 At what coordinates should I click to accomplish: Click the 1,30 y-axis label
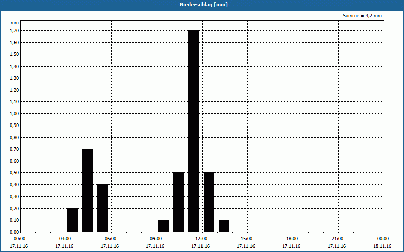point(14,78)
